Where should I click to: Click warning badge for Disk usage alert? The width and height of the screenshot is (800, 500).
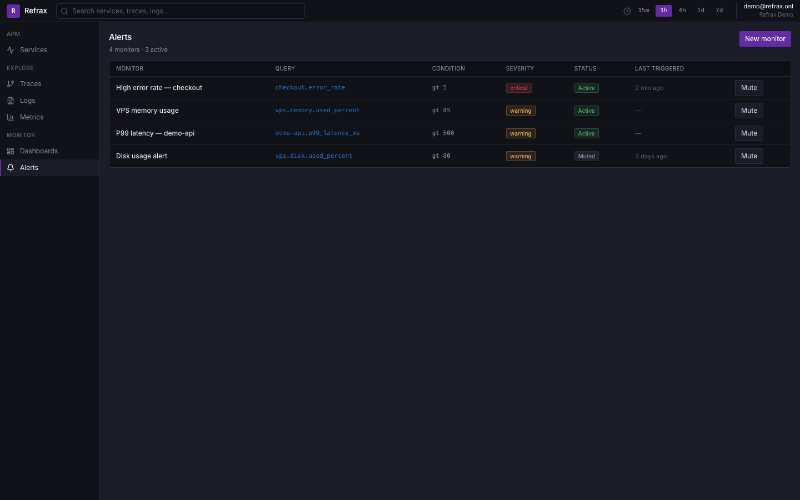[x=521, y=156]
